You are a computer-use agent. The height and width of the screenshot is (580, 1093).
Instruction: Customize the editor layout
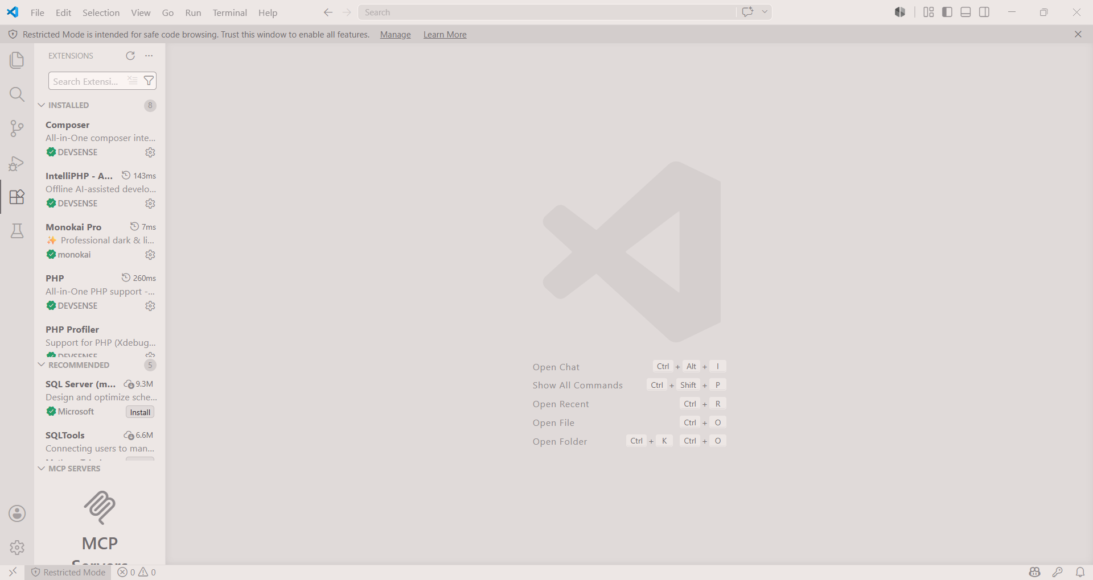click(x=928, y=12)
